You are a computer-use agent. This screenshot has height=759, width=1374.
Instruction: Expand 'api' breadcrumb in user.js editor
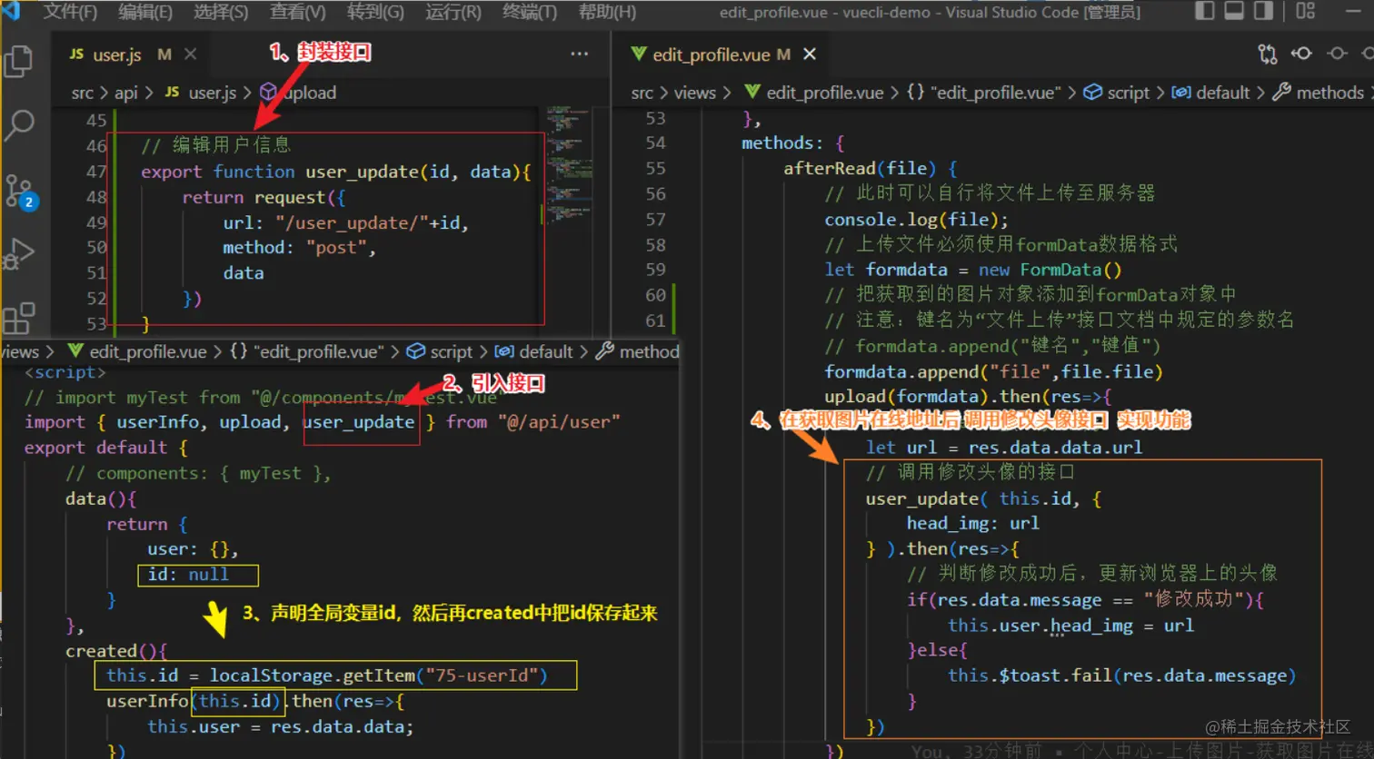click(x=126, y=93)
